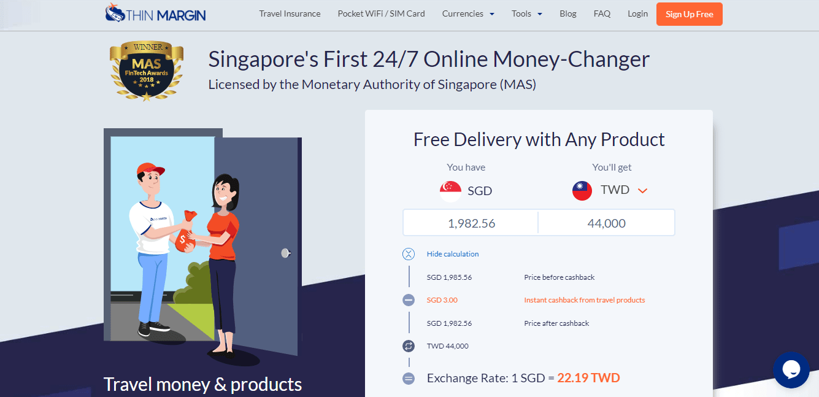Click the Singapore flag icon
The height and width of the screenshot is (397, 819).
pos(450,191)
